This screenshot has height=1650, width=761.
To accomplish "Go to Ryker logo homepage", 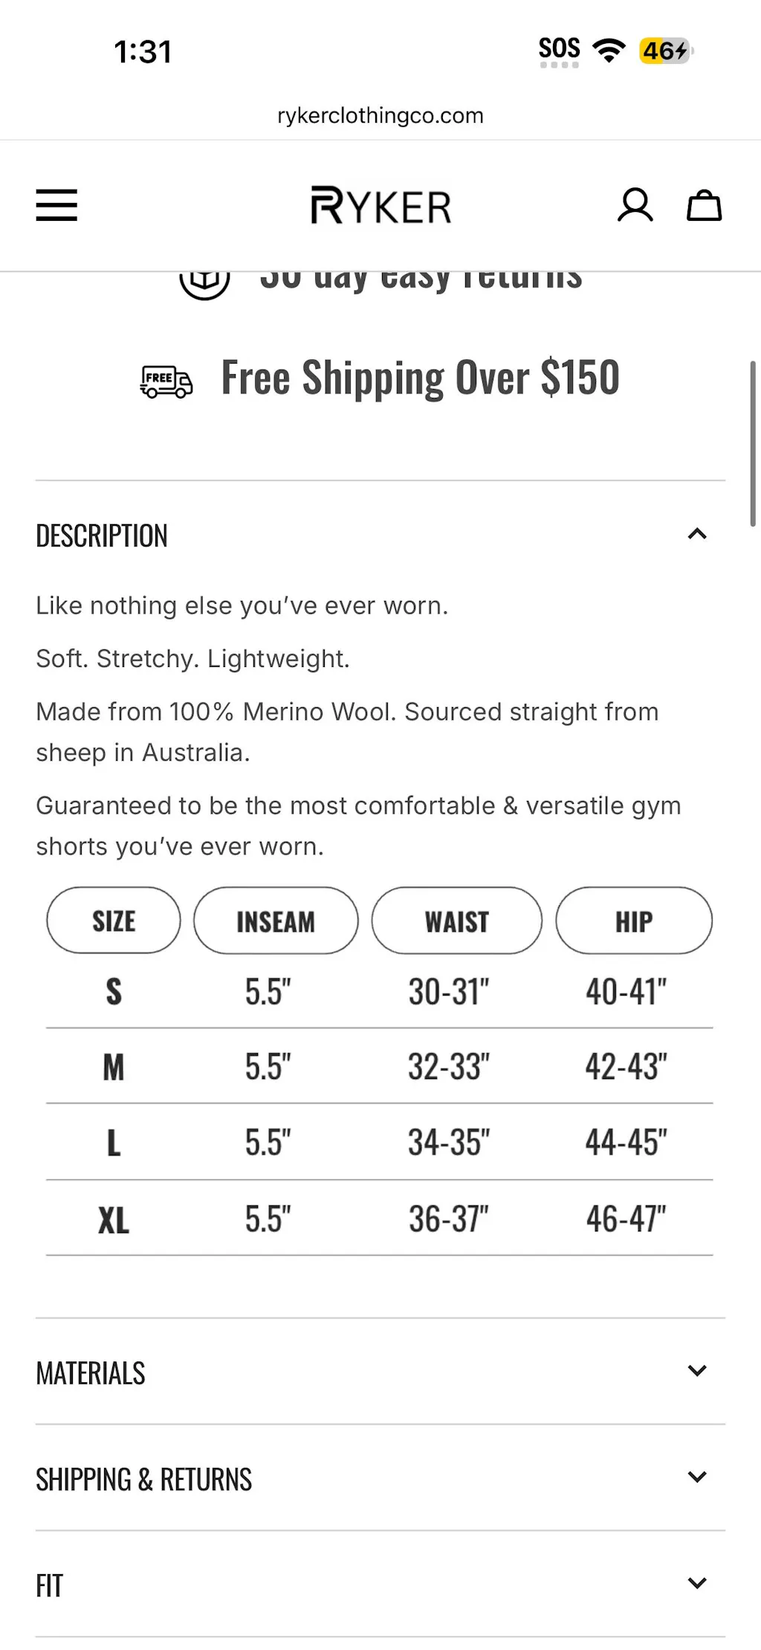I will pyautogui.click(x=380, y=205).
